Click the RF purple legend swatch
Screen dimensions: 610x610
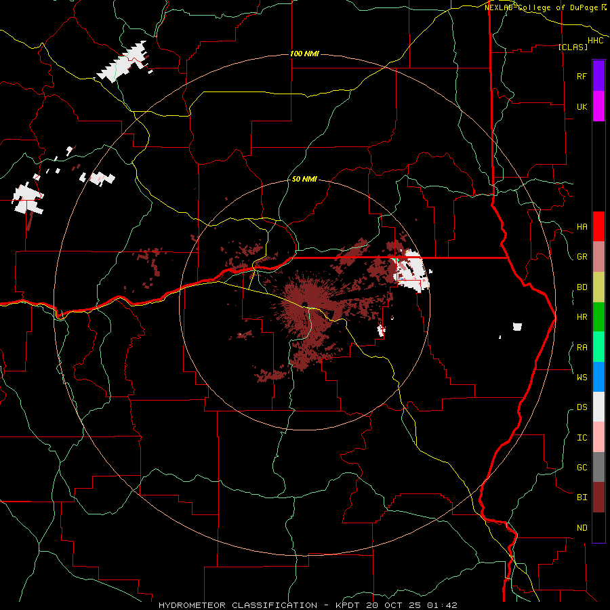click(598, 76)
